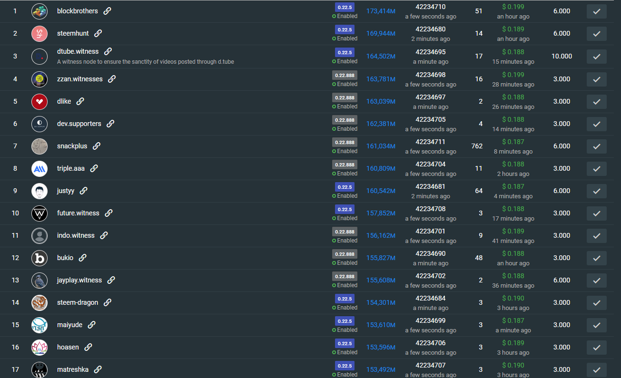
Task: Click triple.aaa avatar image
Action: [x=39, y=169]
